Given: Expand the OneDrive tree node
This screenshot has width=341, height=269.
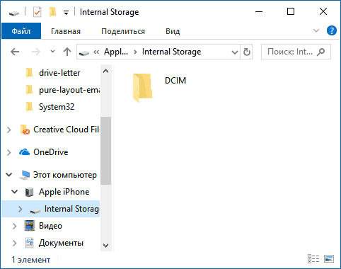Looking at the screenshot, I should [x=9, y=152].
